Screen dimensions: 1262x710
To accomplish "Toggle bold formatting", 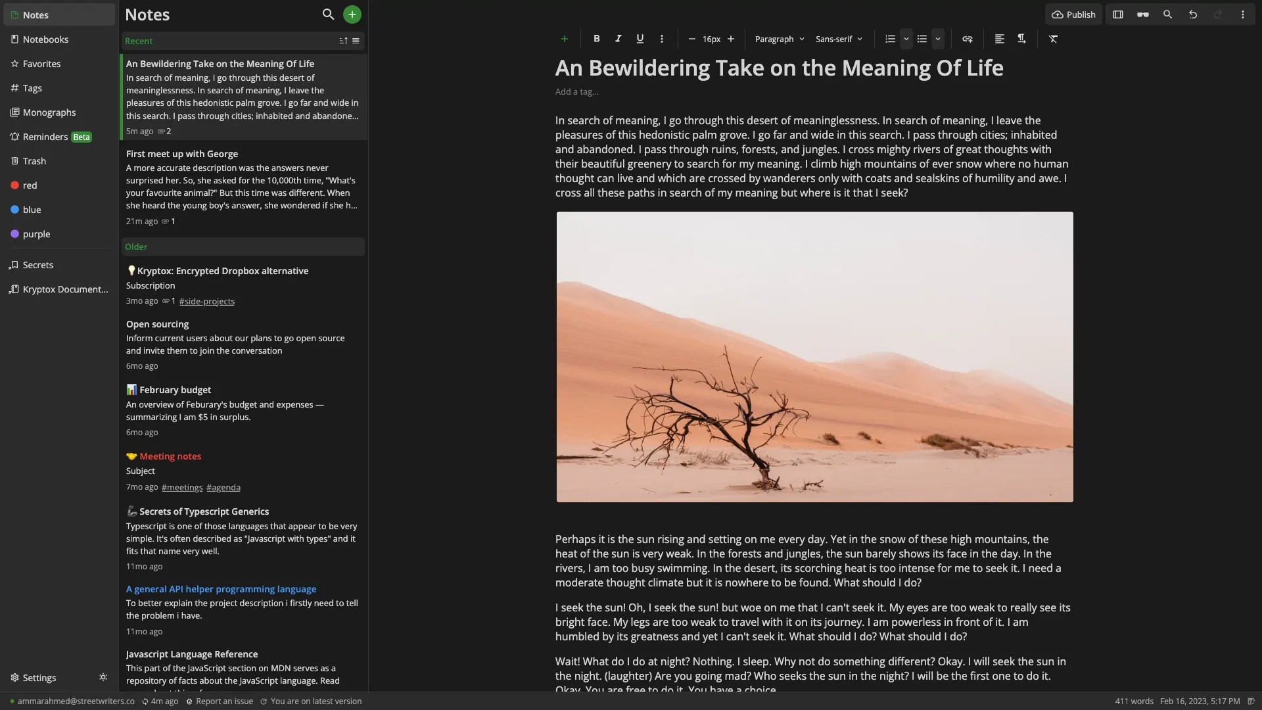I will [596, 39].
